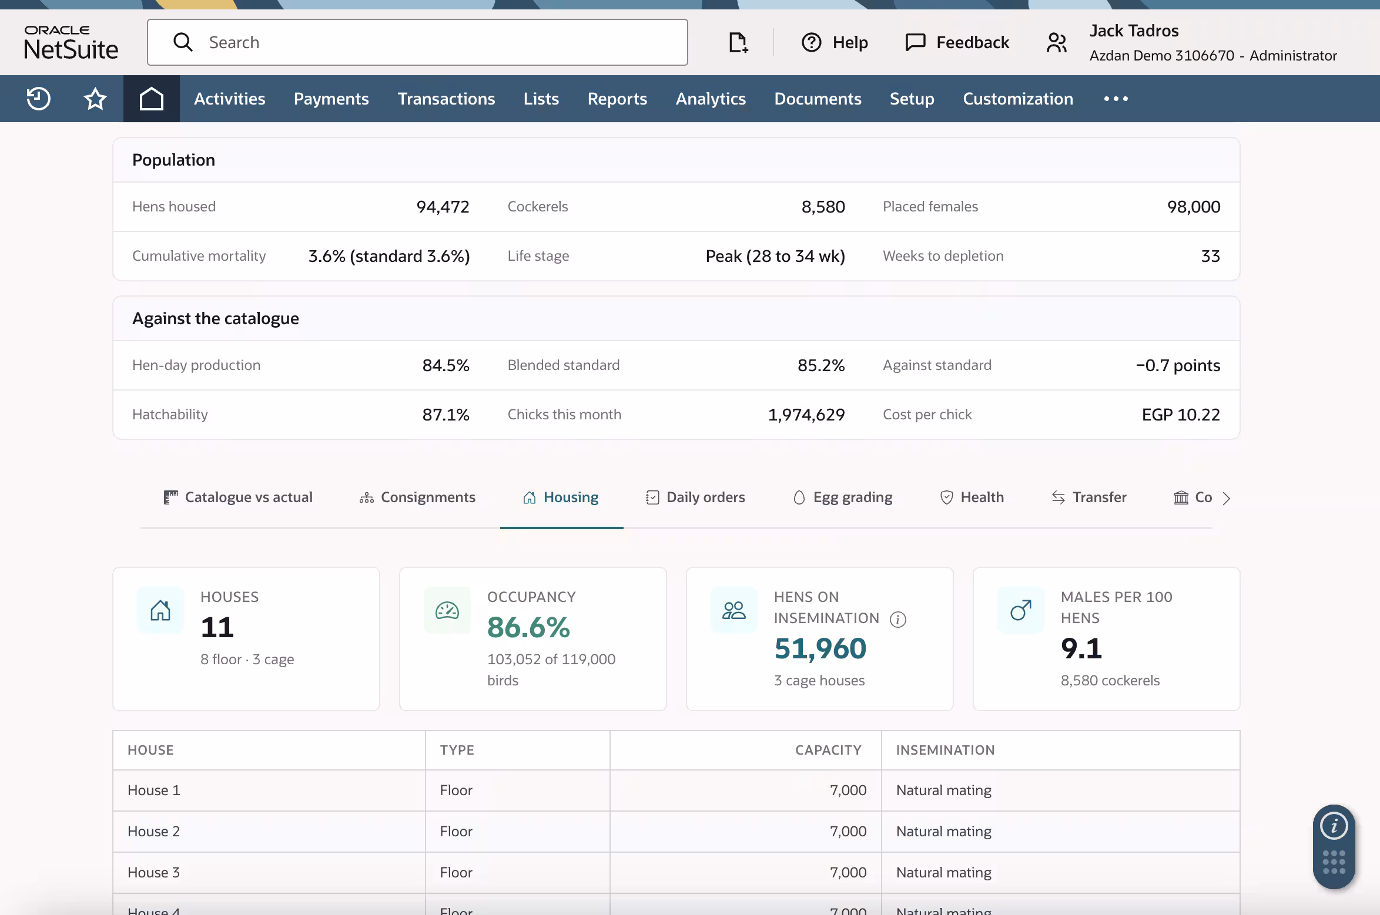Switch to the Daily orders tab
The height and width of the screenshot is (915, 1380).
tap(695, 497)
